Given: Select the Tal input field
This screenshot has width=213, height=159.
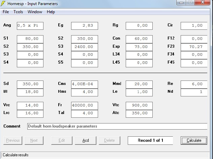Looking at the screenshot, I should click(x=85, y=114).
